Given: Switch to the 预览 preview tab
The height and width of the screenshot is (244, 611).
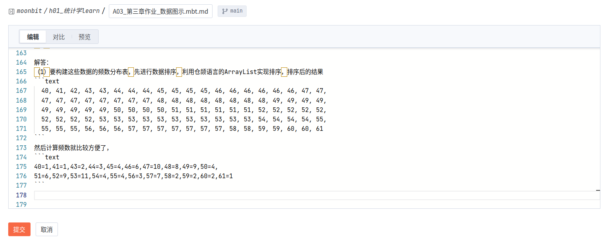Looking at the screenshot, I should coord(85,36).
